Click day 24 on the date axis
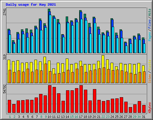The image size is (153, 120). 112,117
